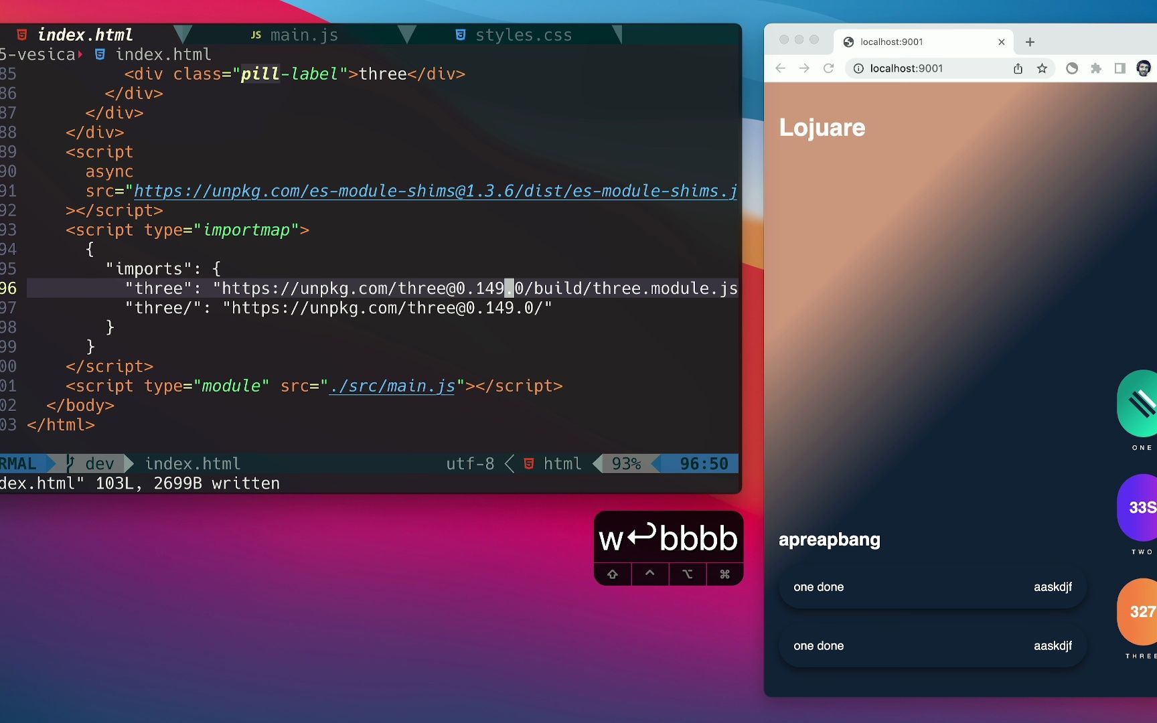Click the first 'one done' list row
The height and width of the screenshot is (723, 1157).
click(932, 587)
